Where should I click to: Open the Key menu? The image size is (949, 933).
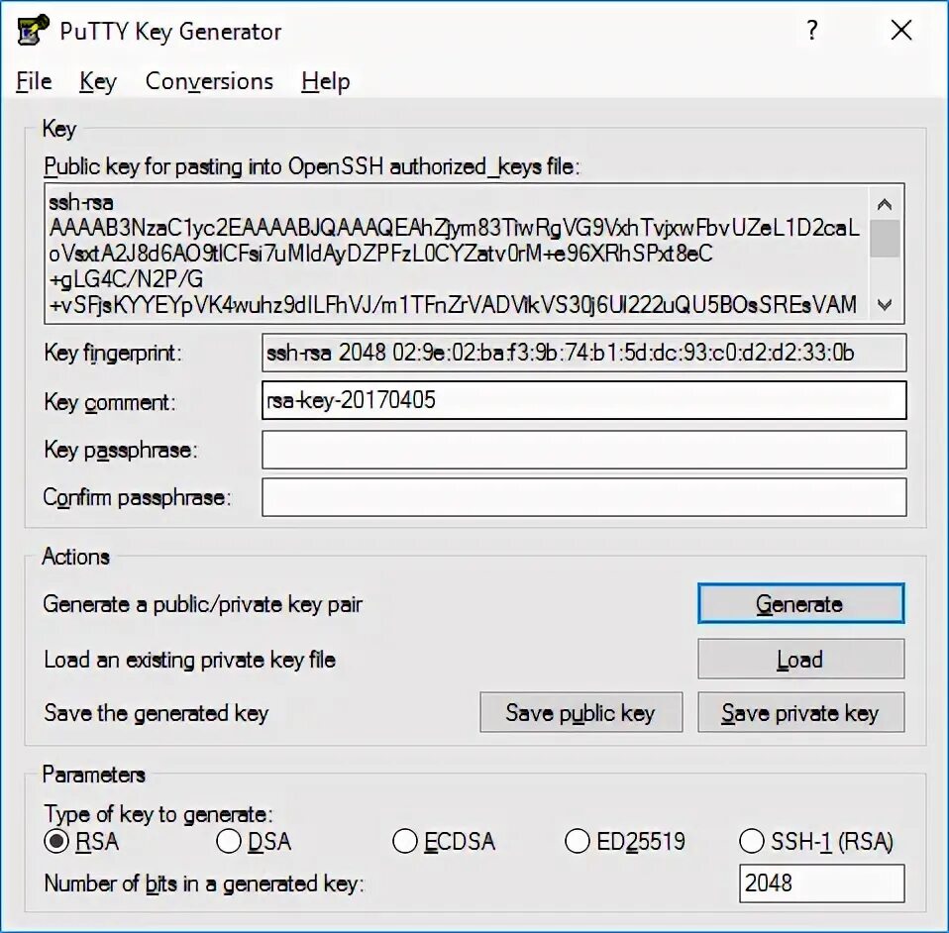[x=98, y=81]
